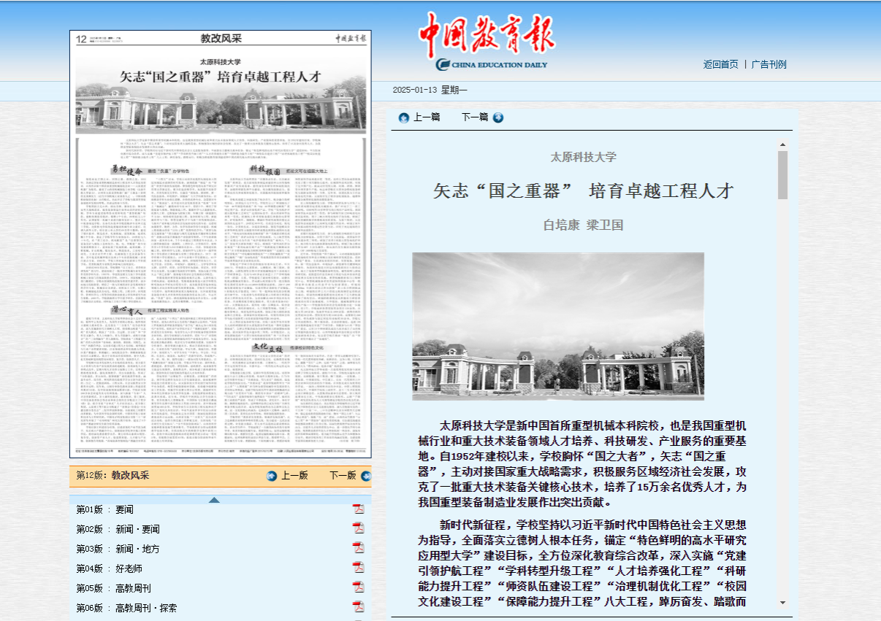
Task: Collapse the page list with up triangle
Action: (214, 500)
